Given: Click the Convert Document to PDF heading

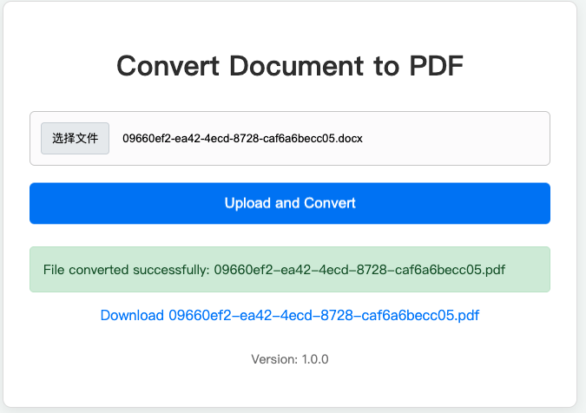Looking at the screenshot, I should coord(289,66).
